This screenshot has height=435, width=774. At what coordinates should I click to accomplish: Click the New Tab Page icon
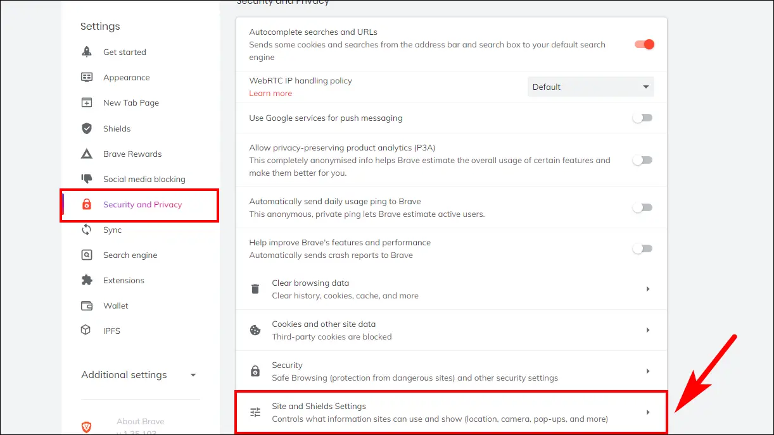(87, 102)
